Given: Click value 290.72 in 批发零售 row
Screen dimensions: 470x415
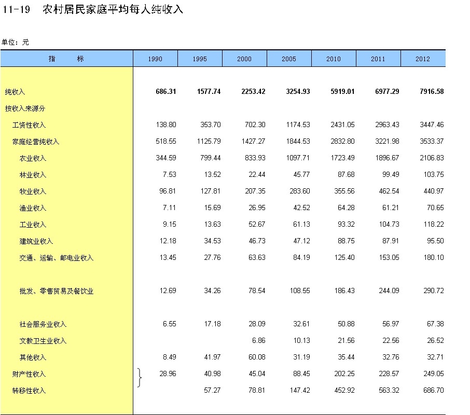Looking at the screenshot, I should (x=434, y=290).
